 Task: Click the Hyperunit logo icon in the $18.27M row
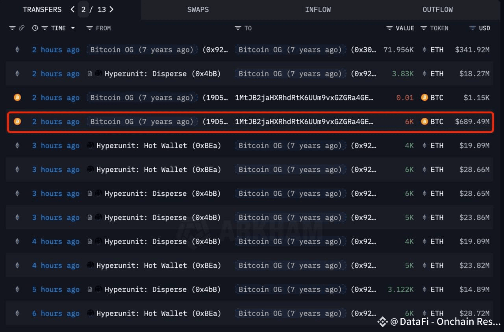coord(98,73)
